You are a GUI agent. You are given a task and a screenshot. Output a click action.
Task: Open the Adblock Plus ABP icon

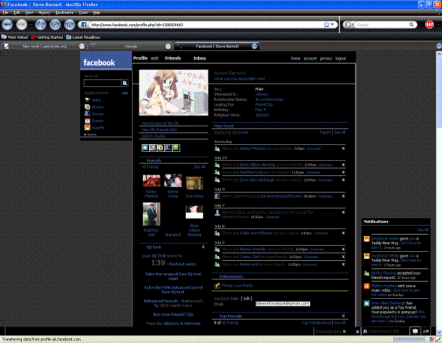point(430,25)
